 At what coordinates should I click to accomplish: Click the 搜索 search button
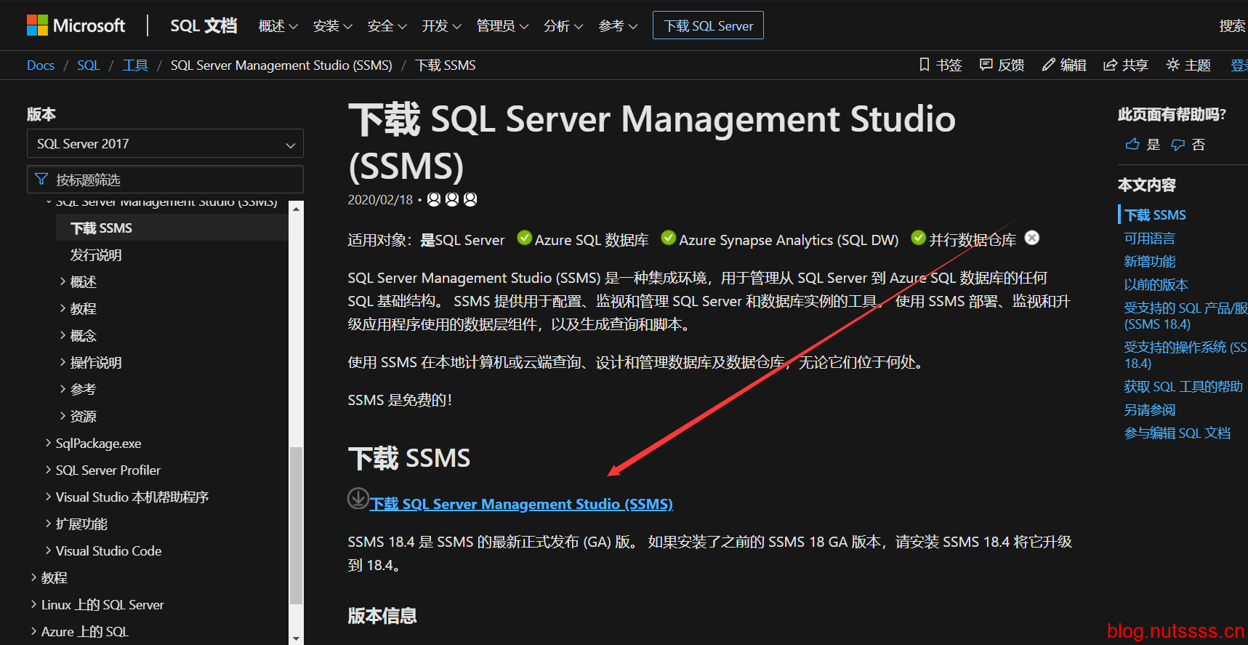[1232, 26]
